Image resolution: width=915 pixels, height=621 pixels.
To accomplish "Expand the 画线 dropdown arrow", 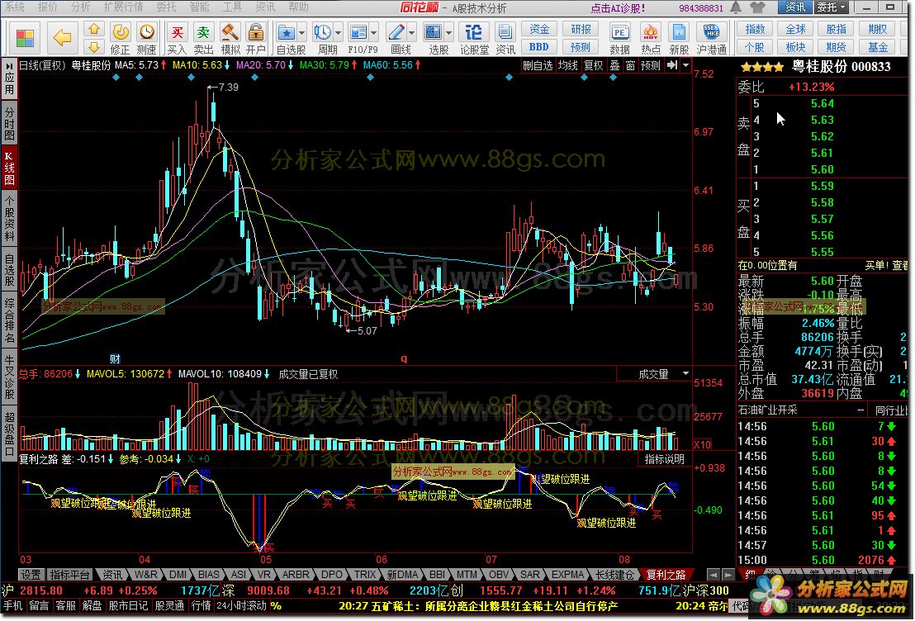I will (412, 33).
